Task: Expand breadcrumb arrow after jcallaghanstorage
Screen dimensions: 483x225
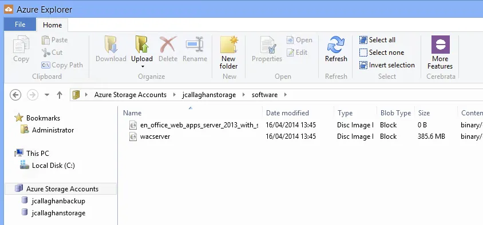Action: [x=244, y=95]
